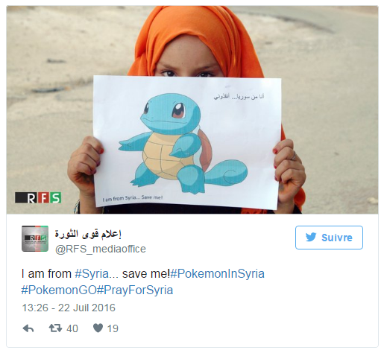Open the tweet timestamp 13:26 - 22 Juil 2016
The width and height of the screenshot is (384, 353).
click(x=69, y=308)
